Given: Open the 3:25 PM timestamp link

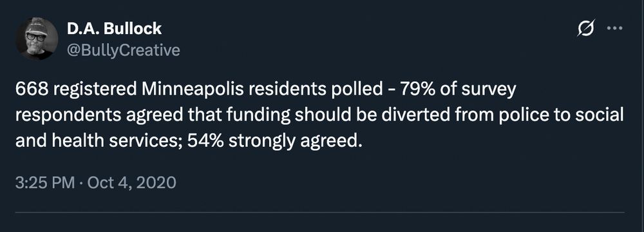Looking at the screenshot, I should click(45, 182).
